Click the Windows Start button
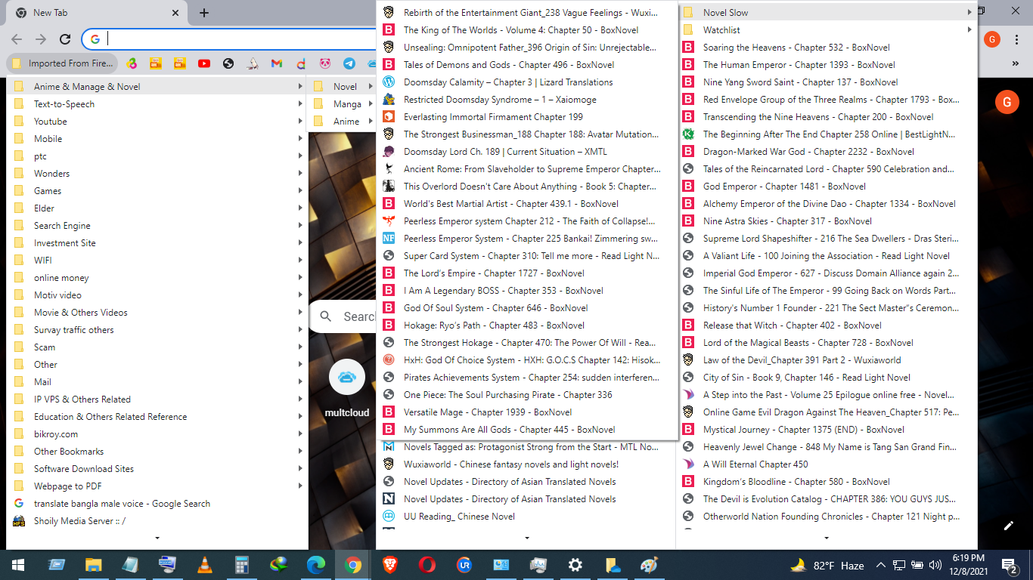Screen dimensions: 1033x580 (x=18, y=565)
